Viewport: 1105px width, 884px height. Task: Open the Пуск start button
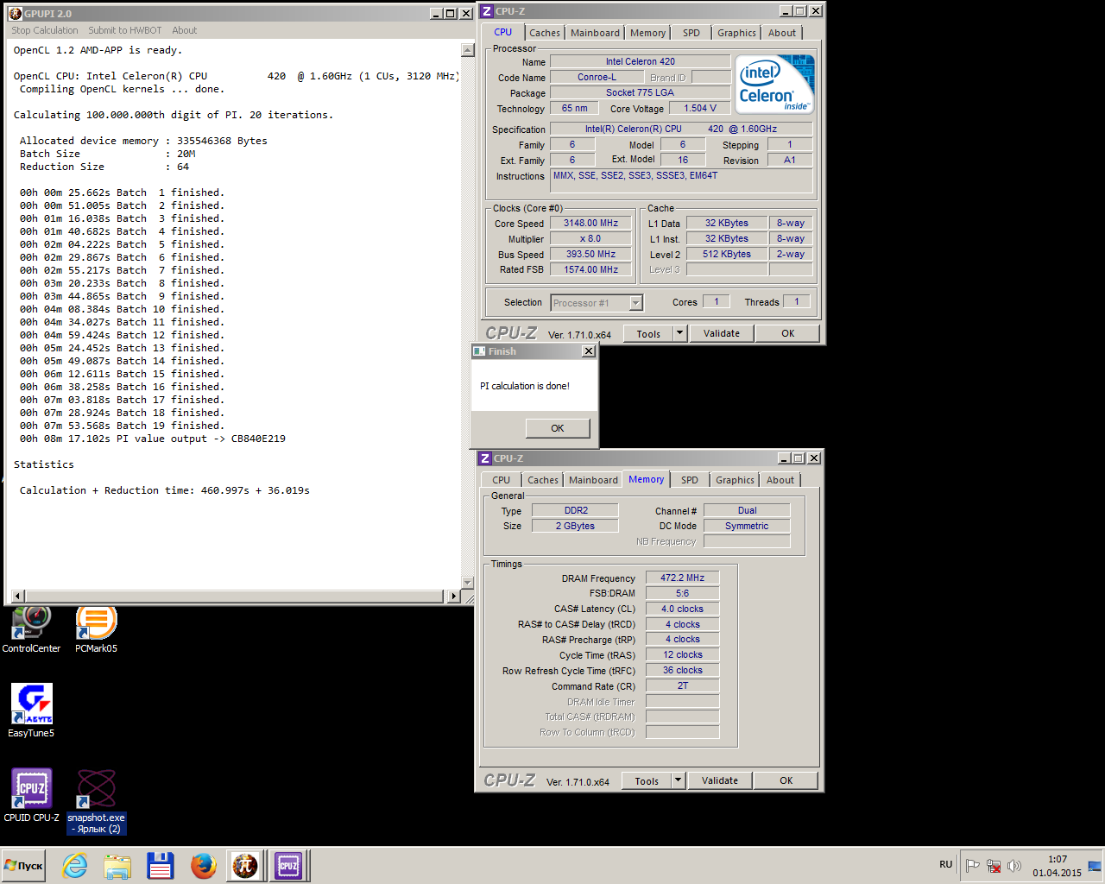[x=24, y=865]
